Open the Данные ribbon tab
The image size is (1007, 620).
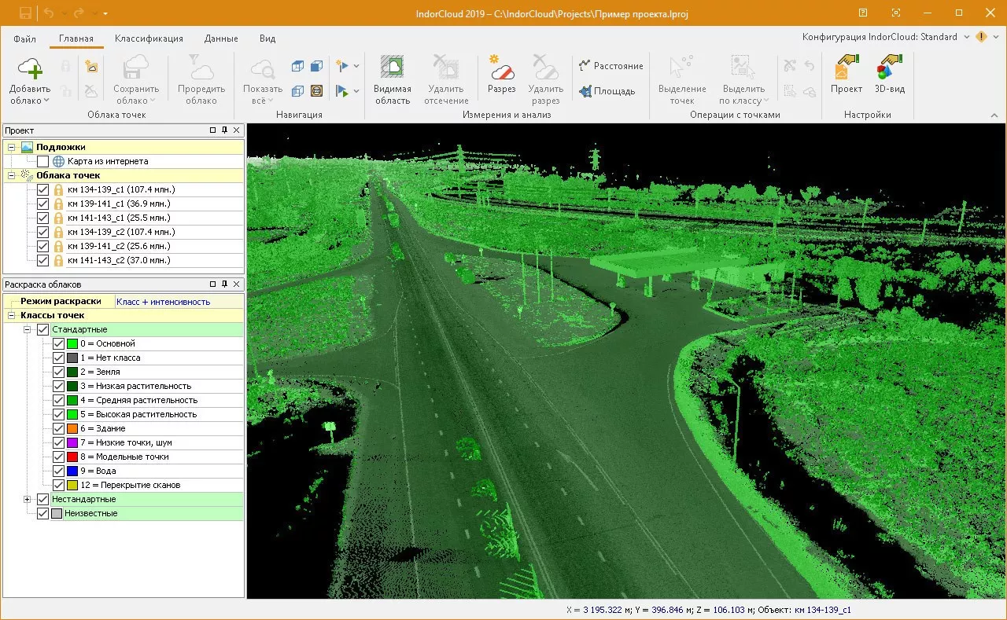point(221,39)
